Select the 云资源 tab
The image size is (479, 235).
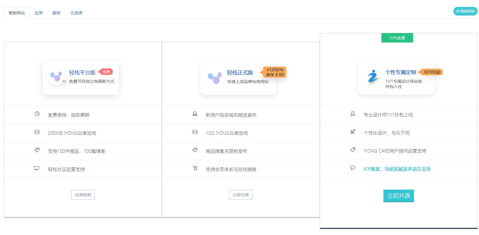pos(76,13)
